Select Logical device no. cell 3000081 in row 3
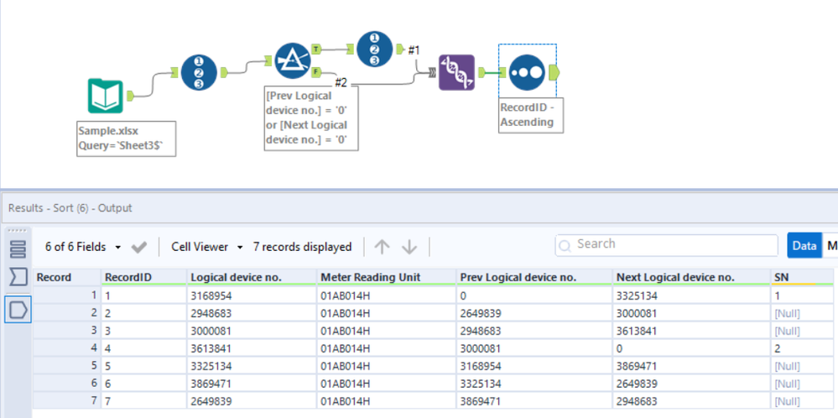838x418 pixels. (x=251, y=331)
